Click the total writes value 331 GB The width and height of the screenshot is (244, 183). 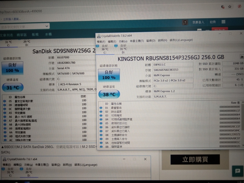tap(233, 69)
